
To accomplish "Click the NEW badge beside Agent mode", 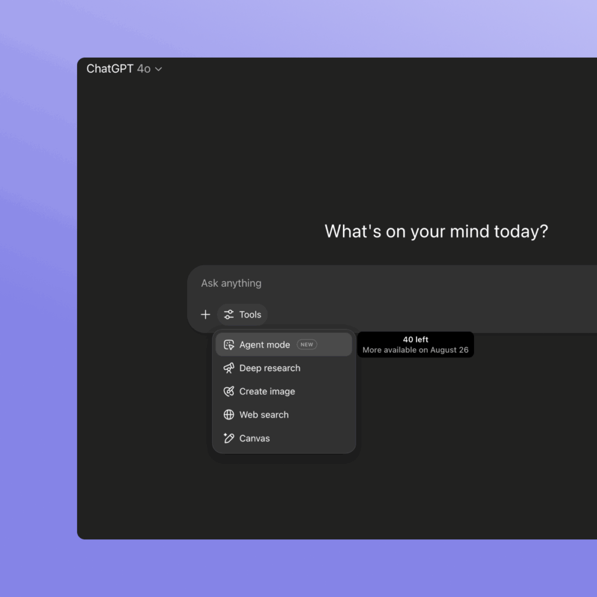I will tap(307, 345).
